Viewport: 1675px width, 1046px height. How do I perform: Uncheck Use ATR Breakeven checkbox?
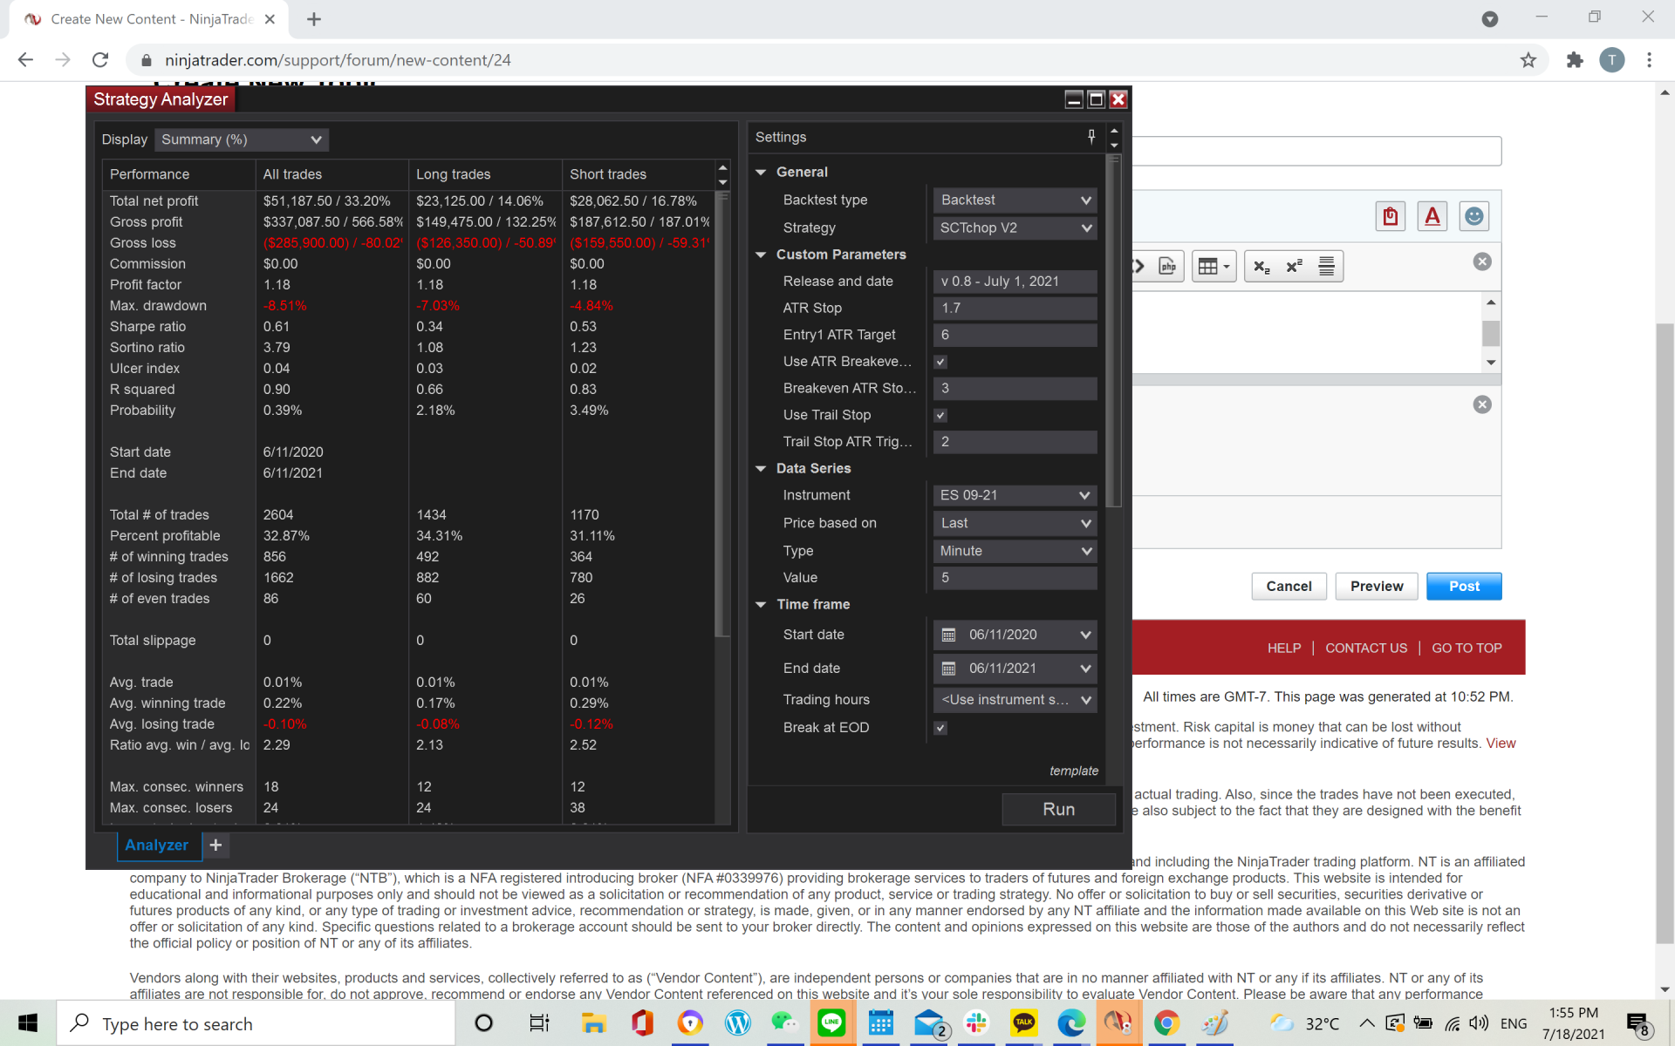[940, 362]
